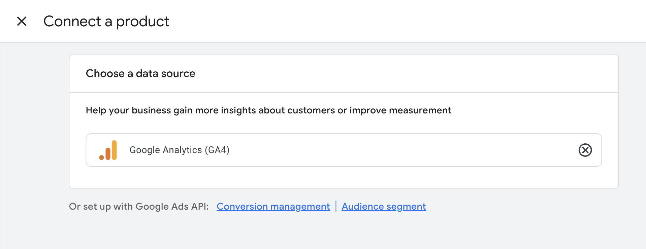Click the 'Choose a data source' heading
This screenshot has height=249, width=646.
140,73
